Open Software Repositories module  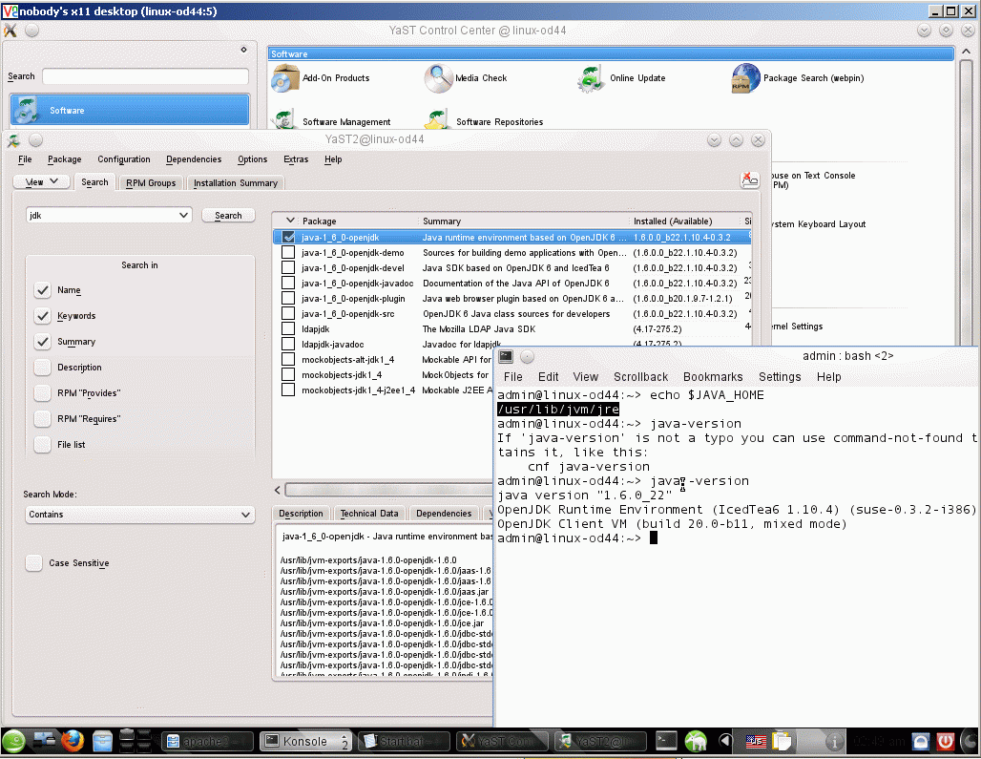484,121
